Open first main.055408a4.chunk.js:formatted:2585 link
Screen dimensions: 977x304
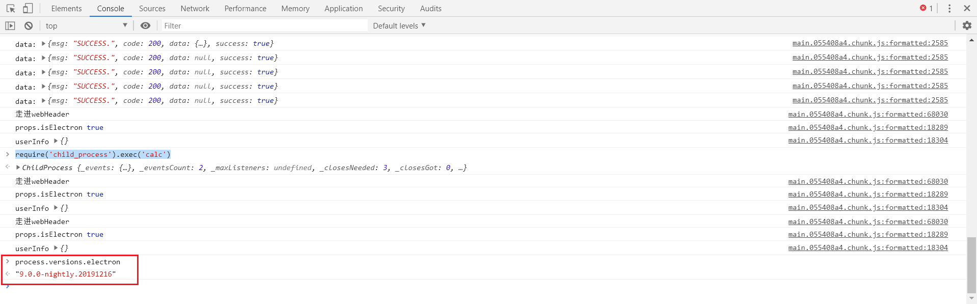pyautogui.click(x=870, y=43)
